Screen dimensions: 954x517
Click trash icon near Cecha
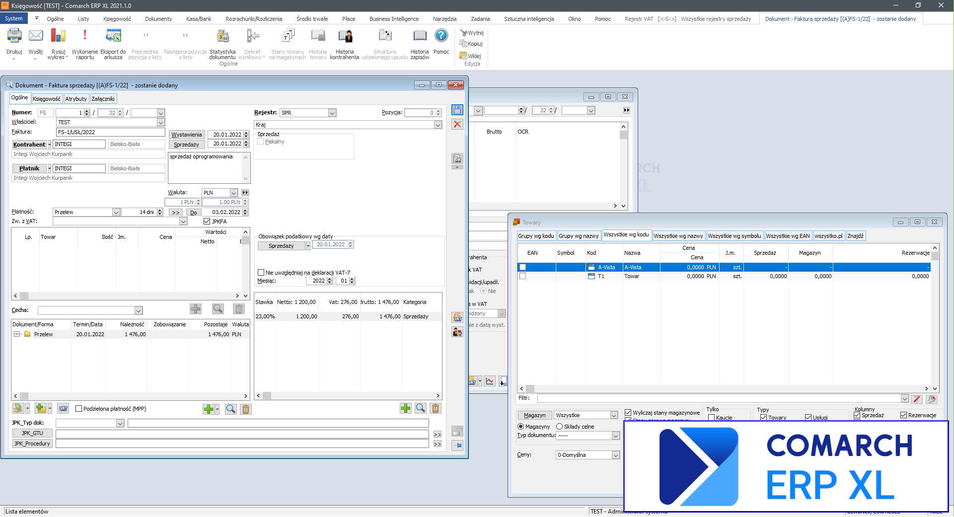(239, 309)
